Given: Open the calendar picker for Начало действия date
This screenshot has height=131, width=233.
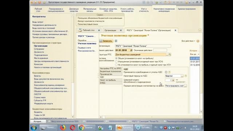Looking at the screenshot, I should (131, 50).
